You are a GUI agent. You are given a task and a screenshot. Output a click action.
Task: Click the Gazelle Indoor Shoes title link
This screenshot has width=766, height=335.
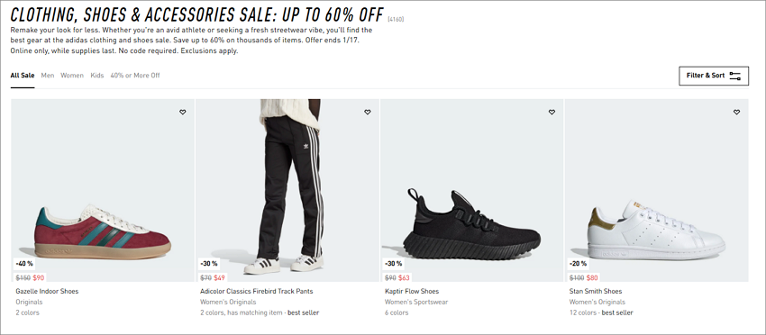point(47,292)
